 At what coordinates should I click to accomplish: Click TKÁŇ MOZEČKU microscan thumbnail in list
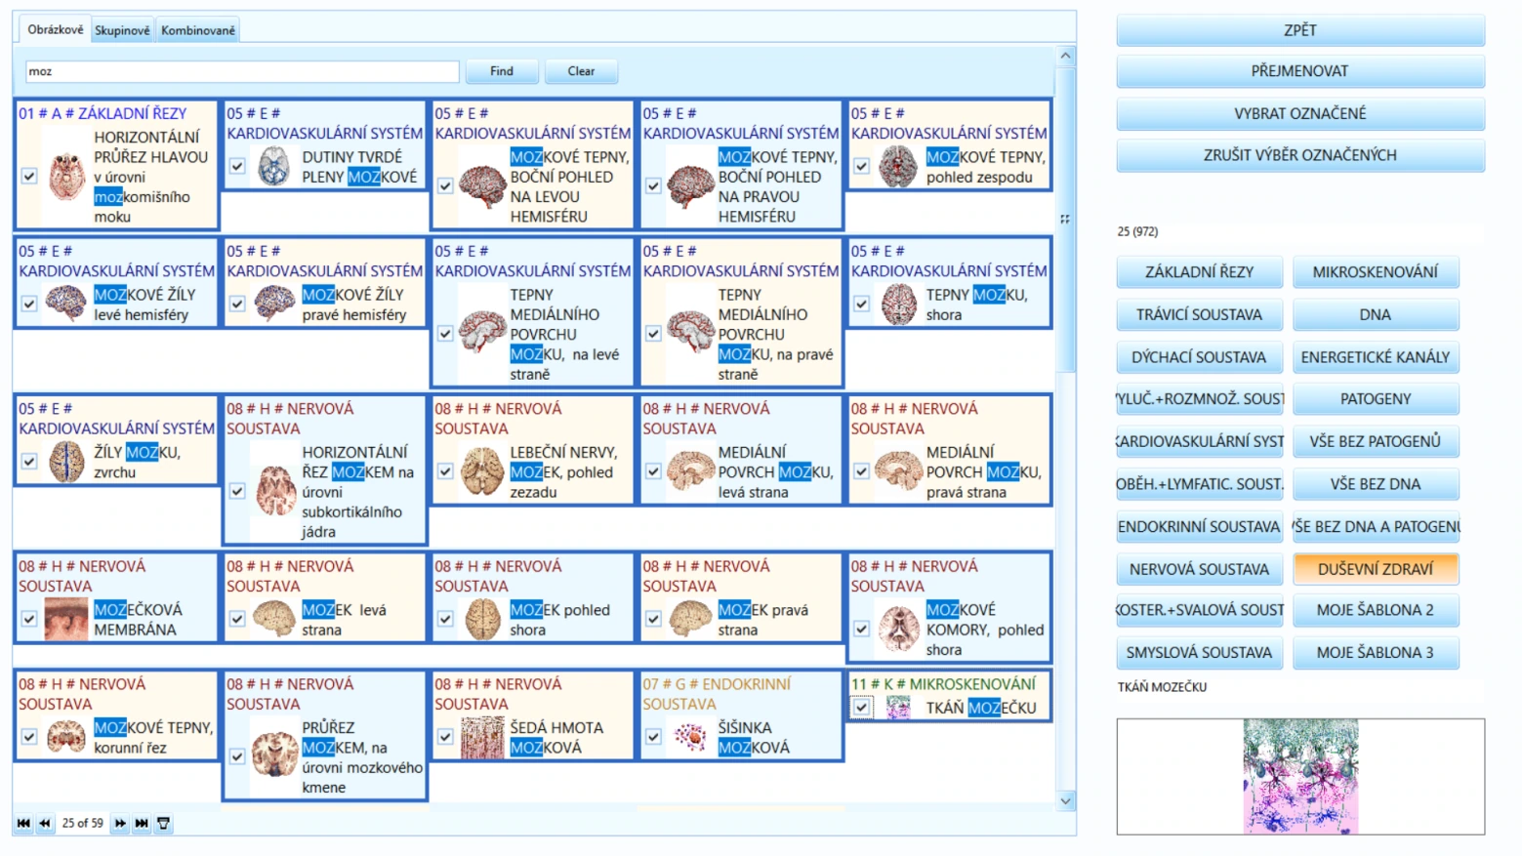click(898, 708)
